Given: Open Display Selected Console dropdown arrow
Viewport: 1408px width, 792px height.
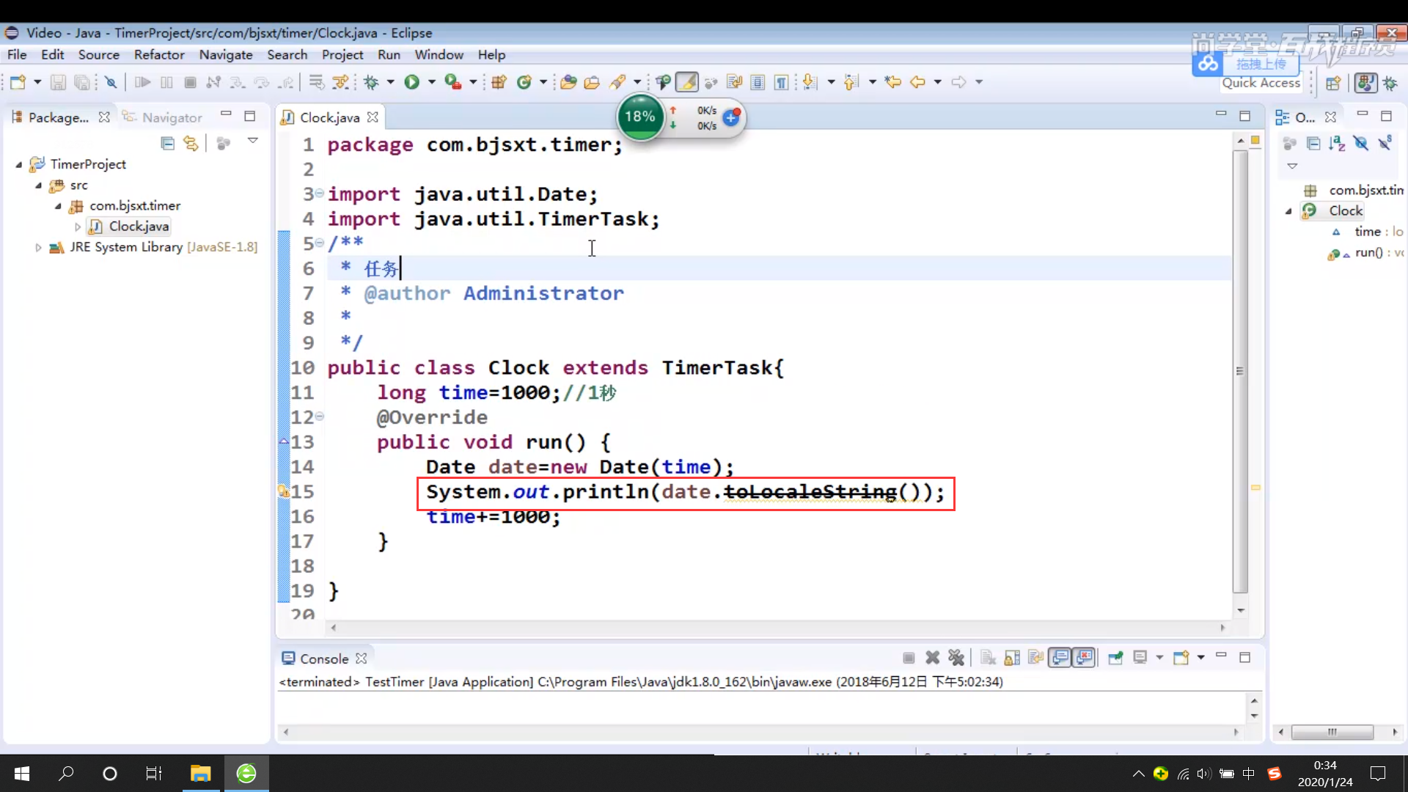Looking at the screenshot, I should pos(1159,658).
